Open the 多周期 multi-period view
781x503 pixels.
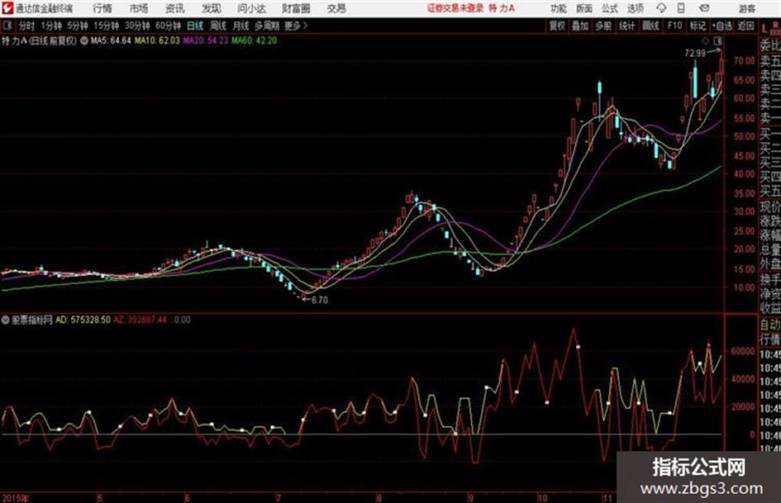tap(267, 26)
